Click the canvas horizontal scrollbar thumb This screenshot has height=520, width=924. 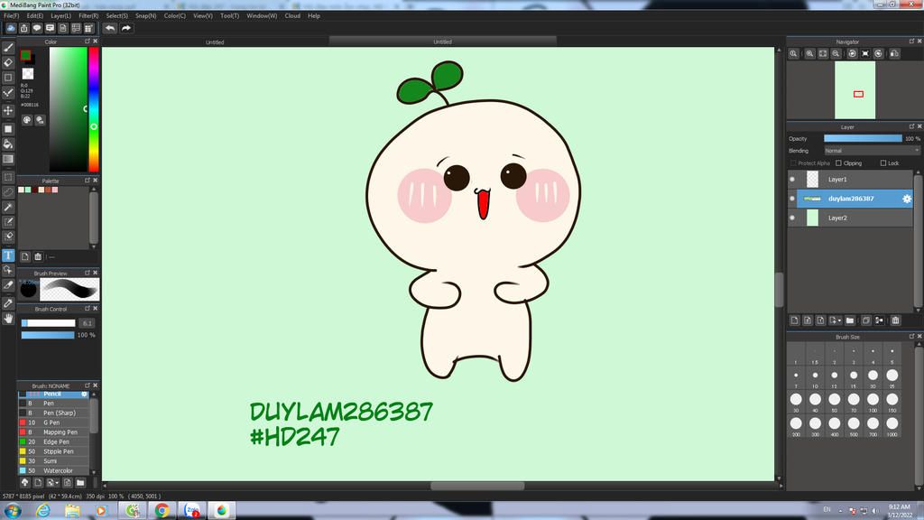[477, 486]
